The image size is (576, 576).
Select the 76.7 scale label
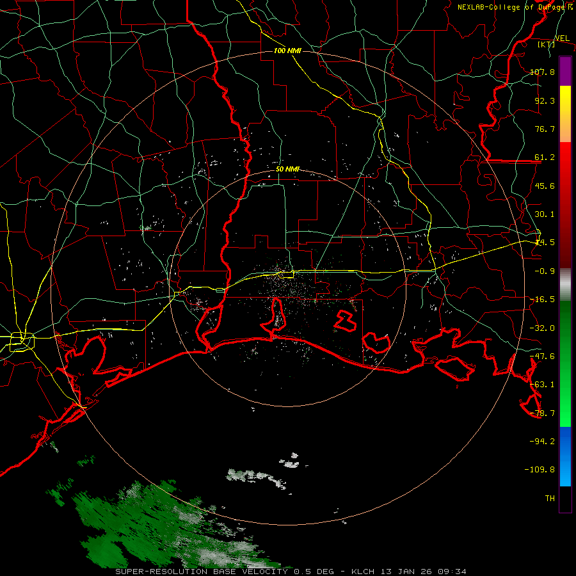point(545,129)
